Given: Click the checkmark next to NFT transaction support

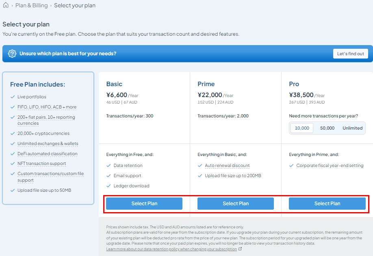Looking at the screenshot, I should (13, 163).
